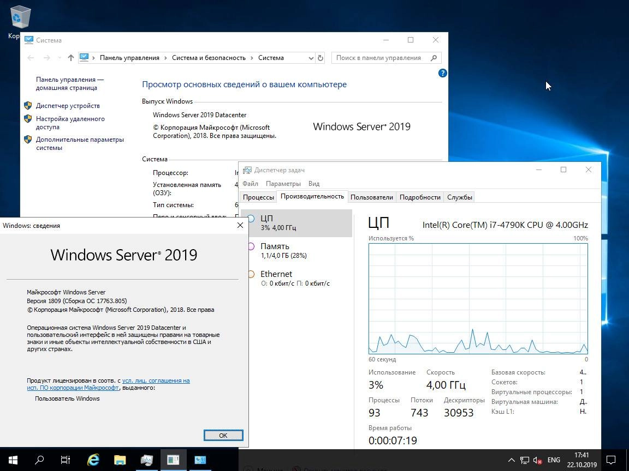Screen dimensions: 629x471
Task: Show hidden tray icons chevron
Action: 511,460
